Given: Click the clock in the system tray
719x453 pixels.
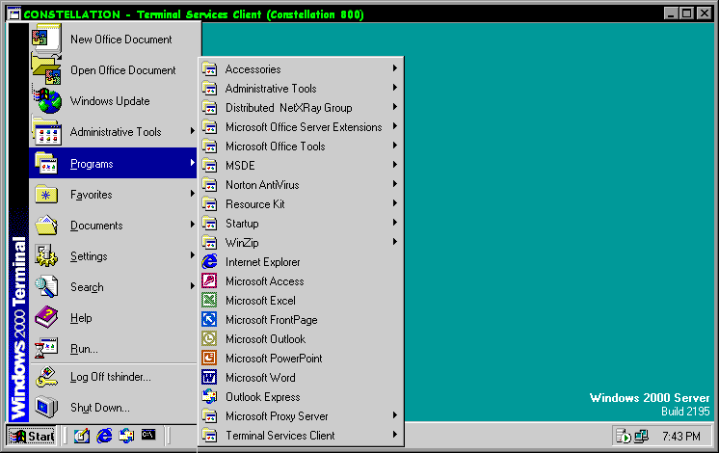Looking at the screenshot, I should (x=681, y=437).
